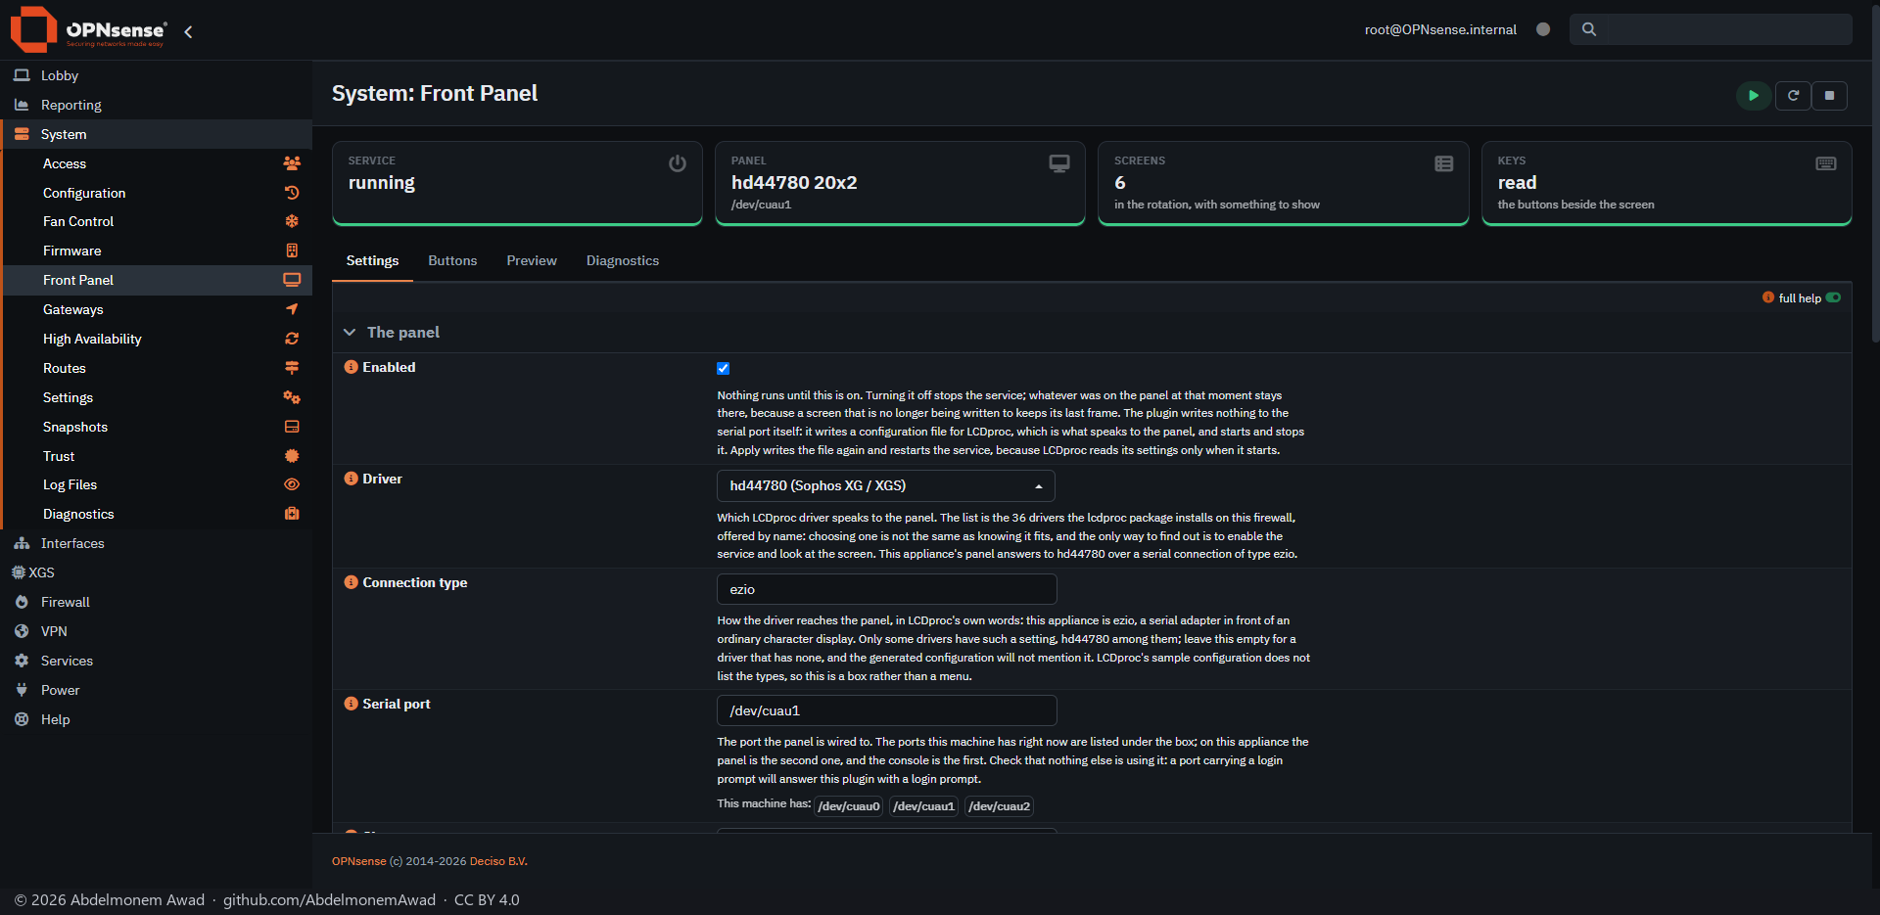
Task: Click the Lobby laptop icon
Action: click(x=22, y=75)
